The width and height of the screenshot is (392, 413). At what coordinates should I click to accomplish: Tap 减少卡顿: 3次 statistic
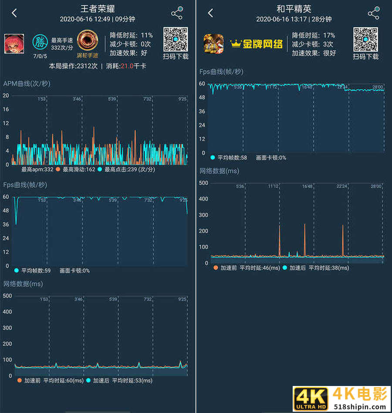[312, 44]
